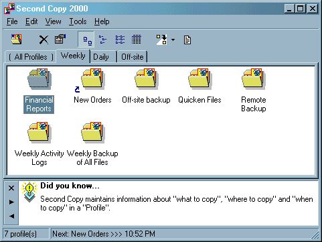Click the Second Copy 2000 title bar icon
The image size is (322, 242).
point(9,9)
